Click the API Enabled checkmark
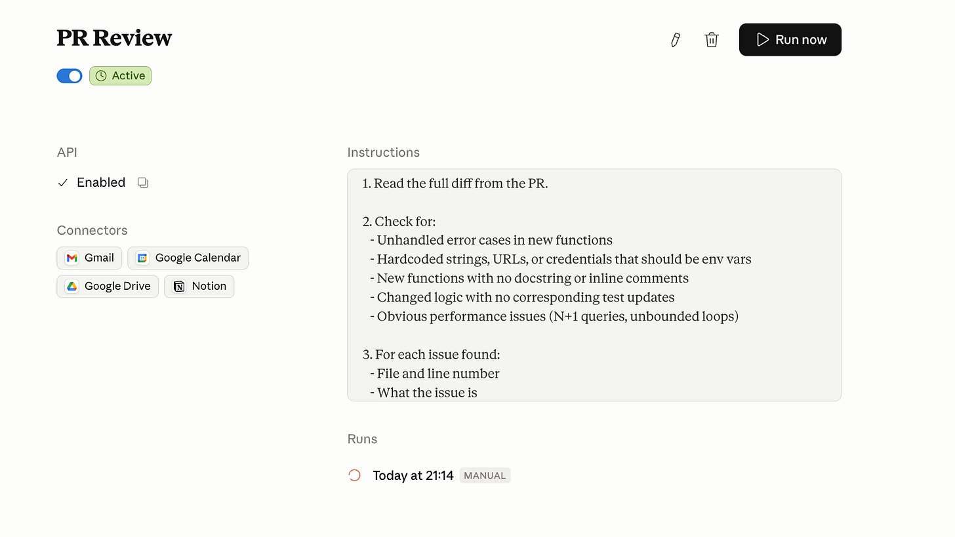This screenshot has height=537, width=955. click(x=63, y=183)
